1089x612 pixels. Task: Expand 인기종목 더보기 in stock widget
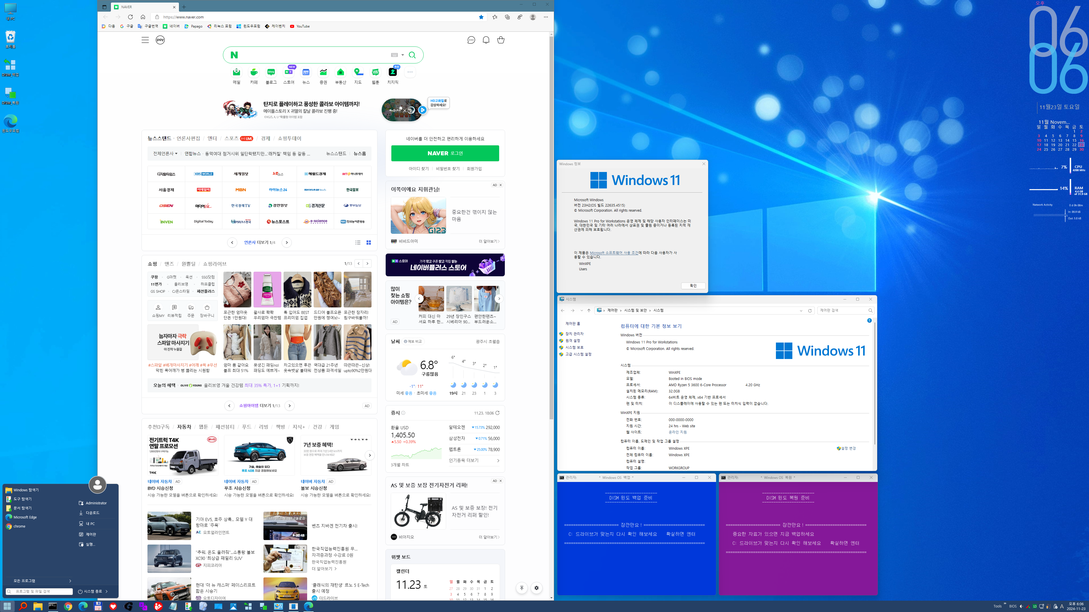click(x=474, y=460)
